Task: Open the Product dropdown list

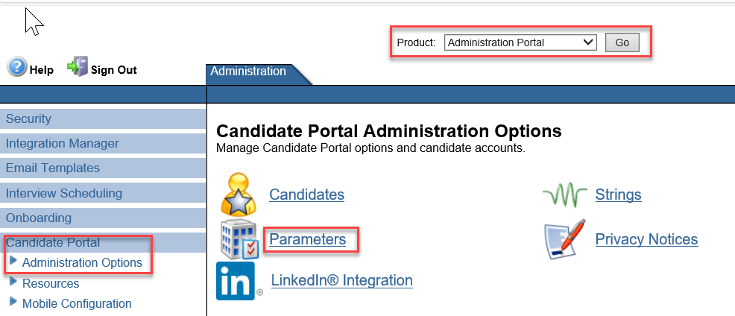Action: 520,42
